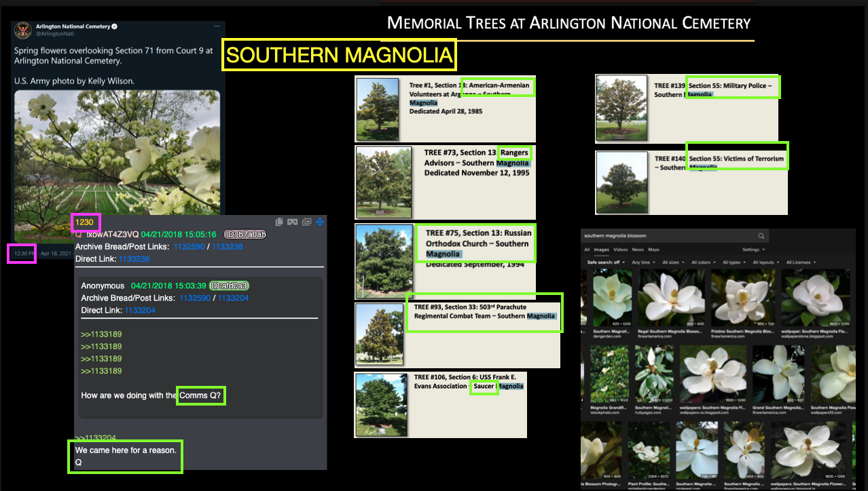
Task: Click the 'We came here for a reason.' text
Action: (126, 450)
